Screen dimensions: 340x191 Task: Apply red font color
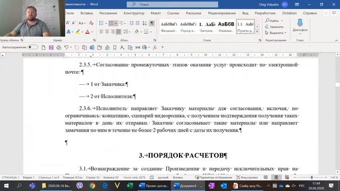(87, 32)
